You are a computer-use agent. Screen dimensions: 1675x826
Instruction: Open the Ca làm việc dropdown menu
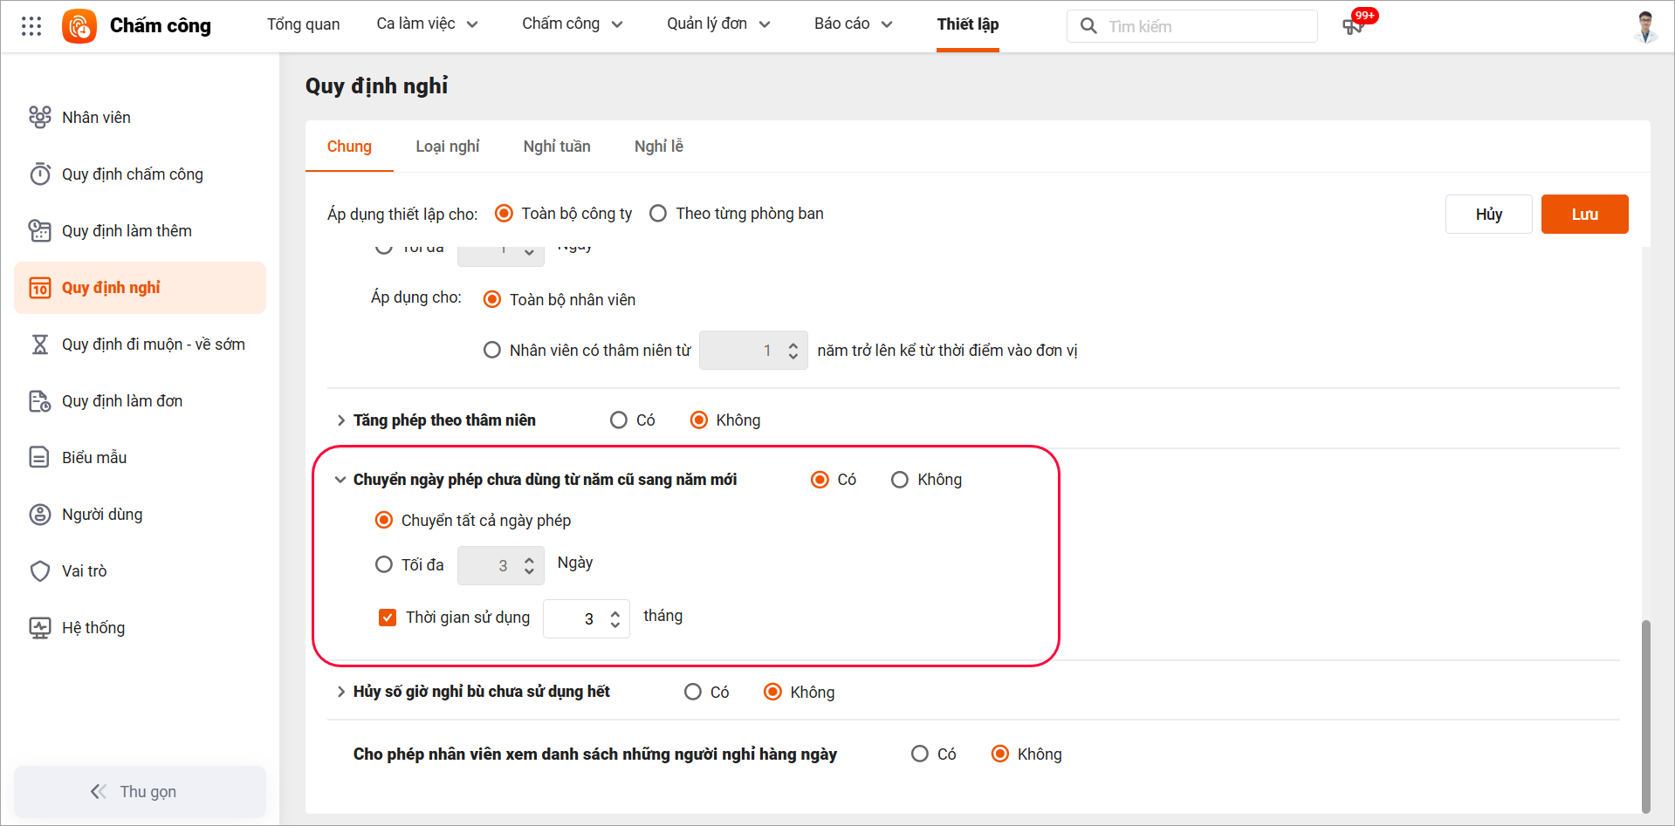point(428,24)
